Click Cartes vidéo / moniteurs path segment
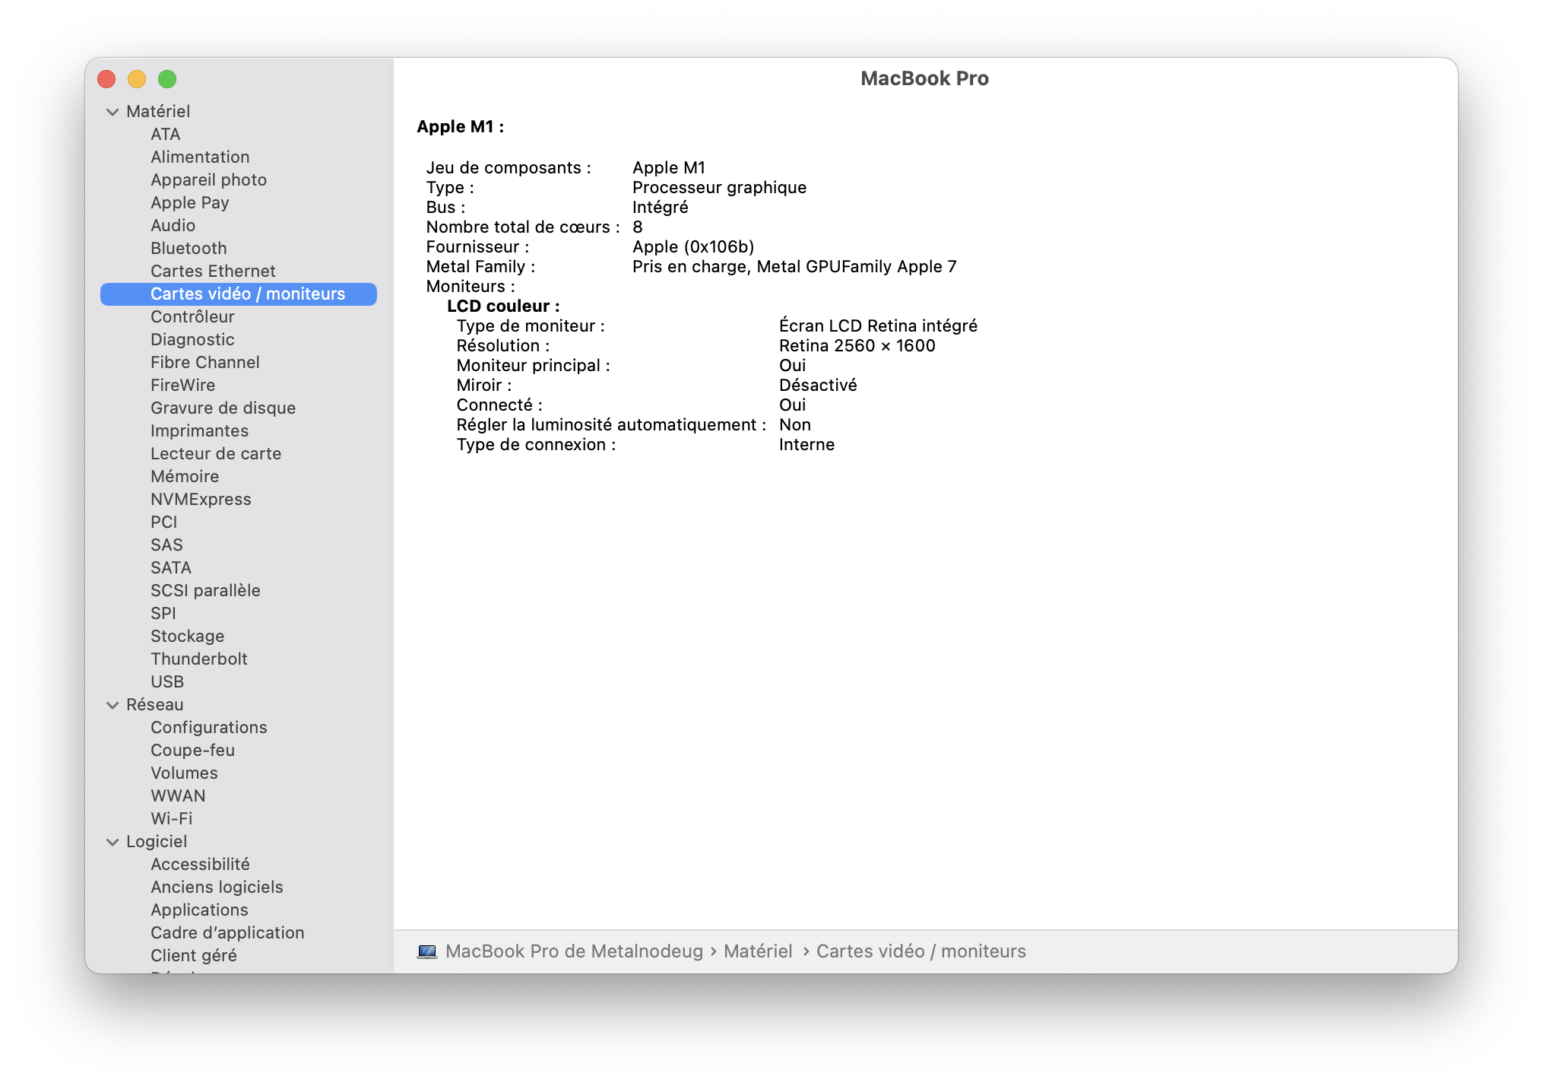This screenshot has height=1086, width=1543. coord(921,951)
